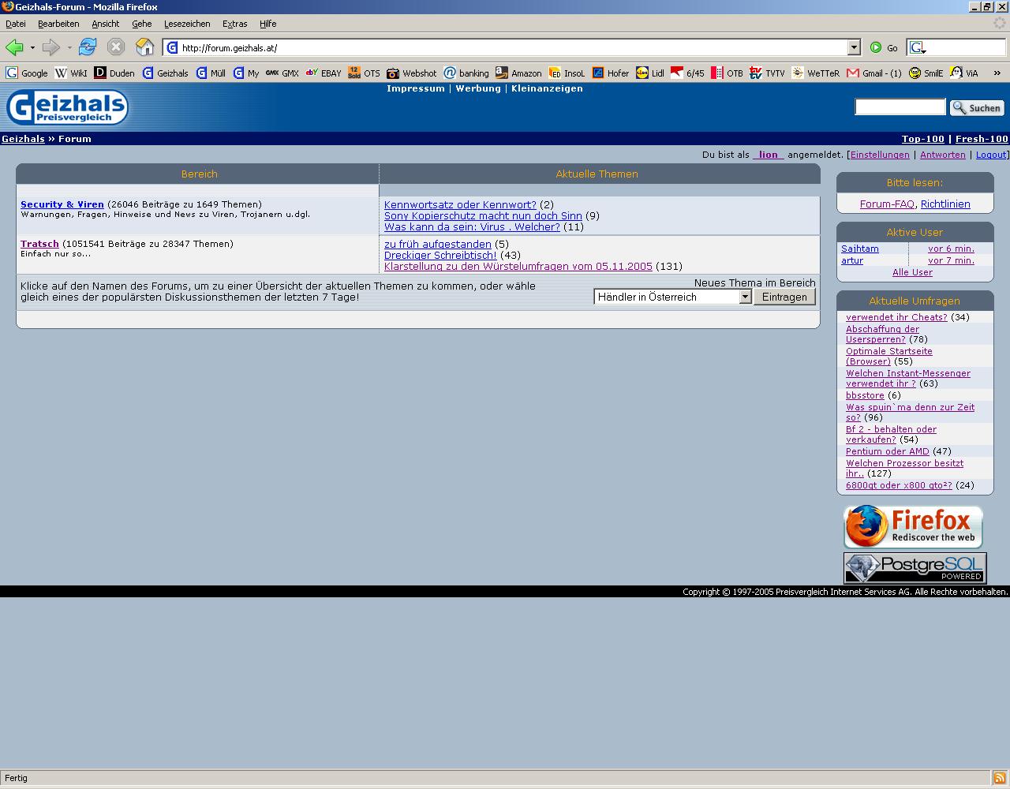Open the OTS bookmark
Screen dimensions: 1010x789
[364, 73]
